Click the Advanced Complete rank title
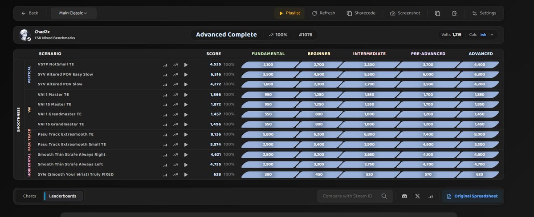534x217 pixels. (227, 35)
